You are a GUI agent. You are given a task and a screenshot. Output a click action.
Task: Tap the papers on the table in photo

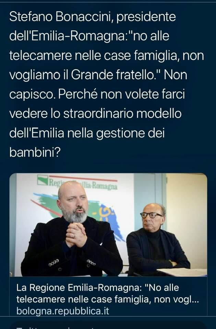coord(182,272)
